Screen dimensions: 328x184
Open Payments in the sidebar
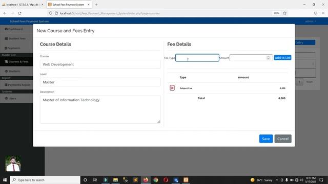click(x=12, y=48)
